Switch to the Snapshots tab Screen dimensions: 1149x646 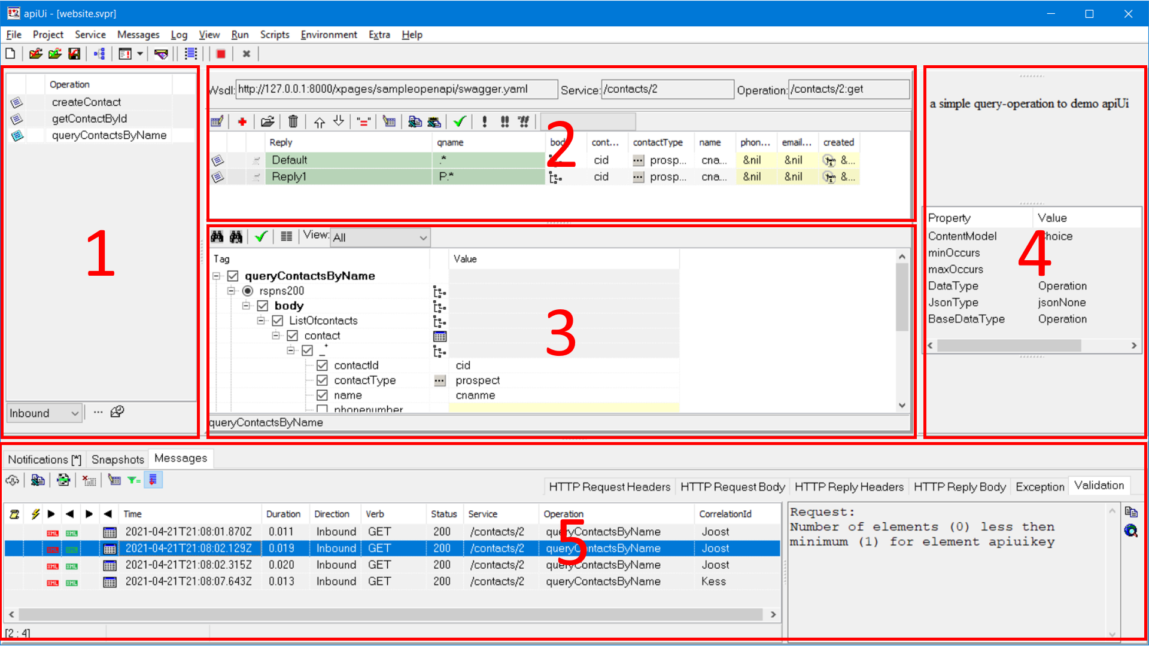(118, 459)
